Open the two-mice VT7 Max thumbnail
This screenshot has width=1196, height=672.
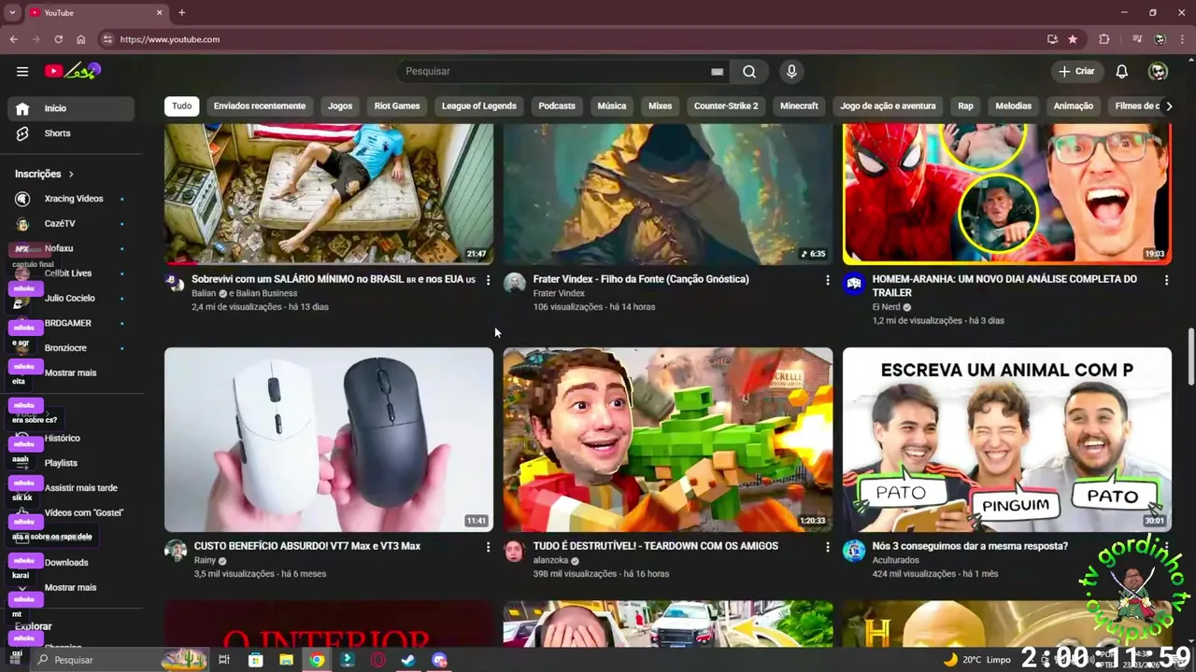point(329,440)
